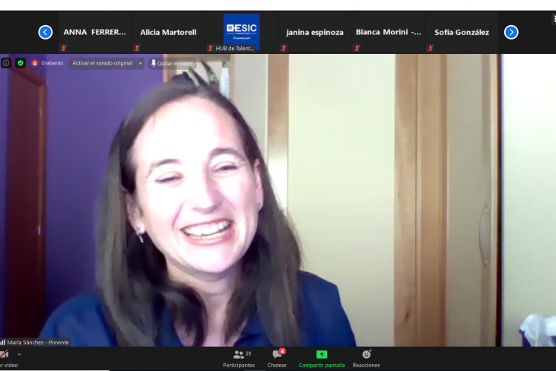Open the Chatear chat panel
Screen dimensions: 556x371
tap(277, 357)
